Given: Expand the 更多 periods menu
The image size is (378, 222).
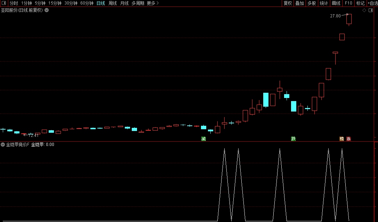Looking at the screenshot, I should pos(153,3).
